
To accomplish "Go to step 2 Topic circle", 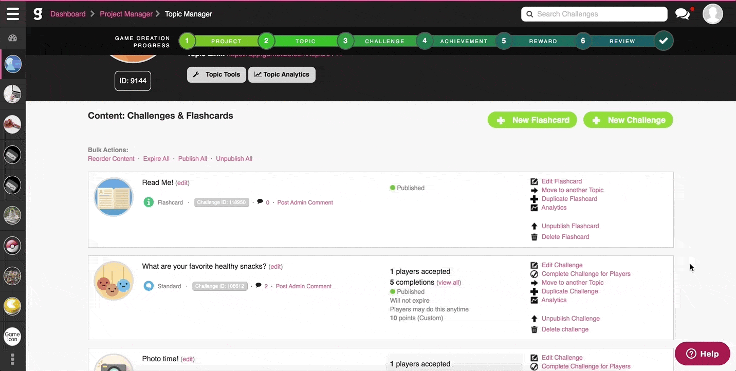I will tap(266, 41).
